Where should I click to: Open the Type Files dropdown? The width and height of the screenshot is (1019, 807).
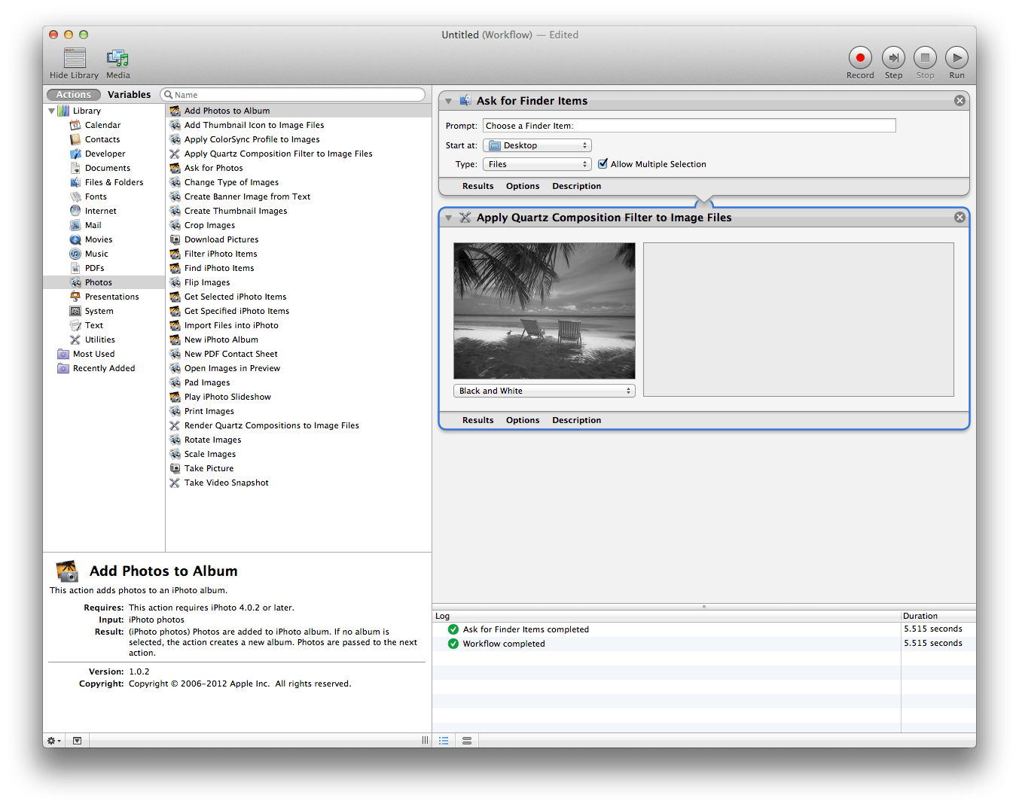click(x=536, y=163)
